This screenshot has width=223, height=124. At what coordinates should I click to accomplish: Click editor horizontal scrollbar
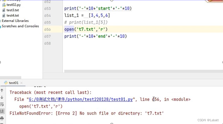pos(144,71)
